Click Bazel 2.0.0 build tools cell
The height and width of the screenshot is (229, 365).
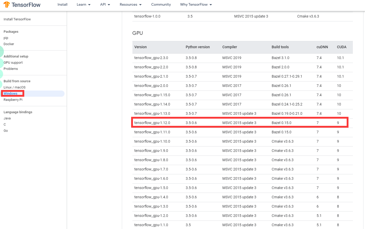280,67
